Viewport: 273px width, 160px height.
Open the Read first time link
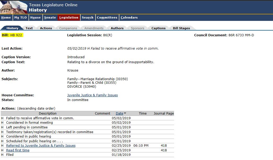[x=18, y=150]
